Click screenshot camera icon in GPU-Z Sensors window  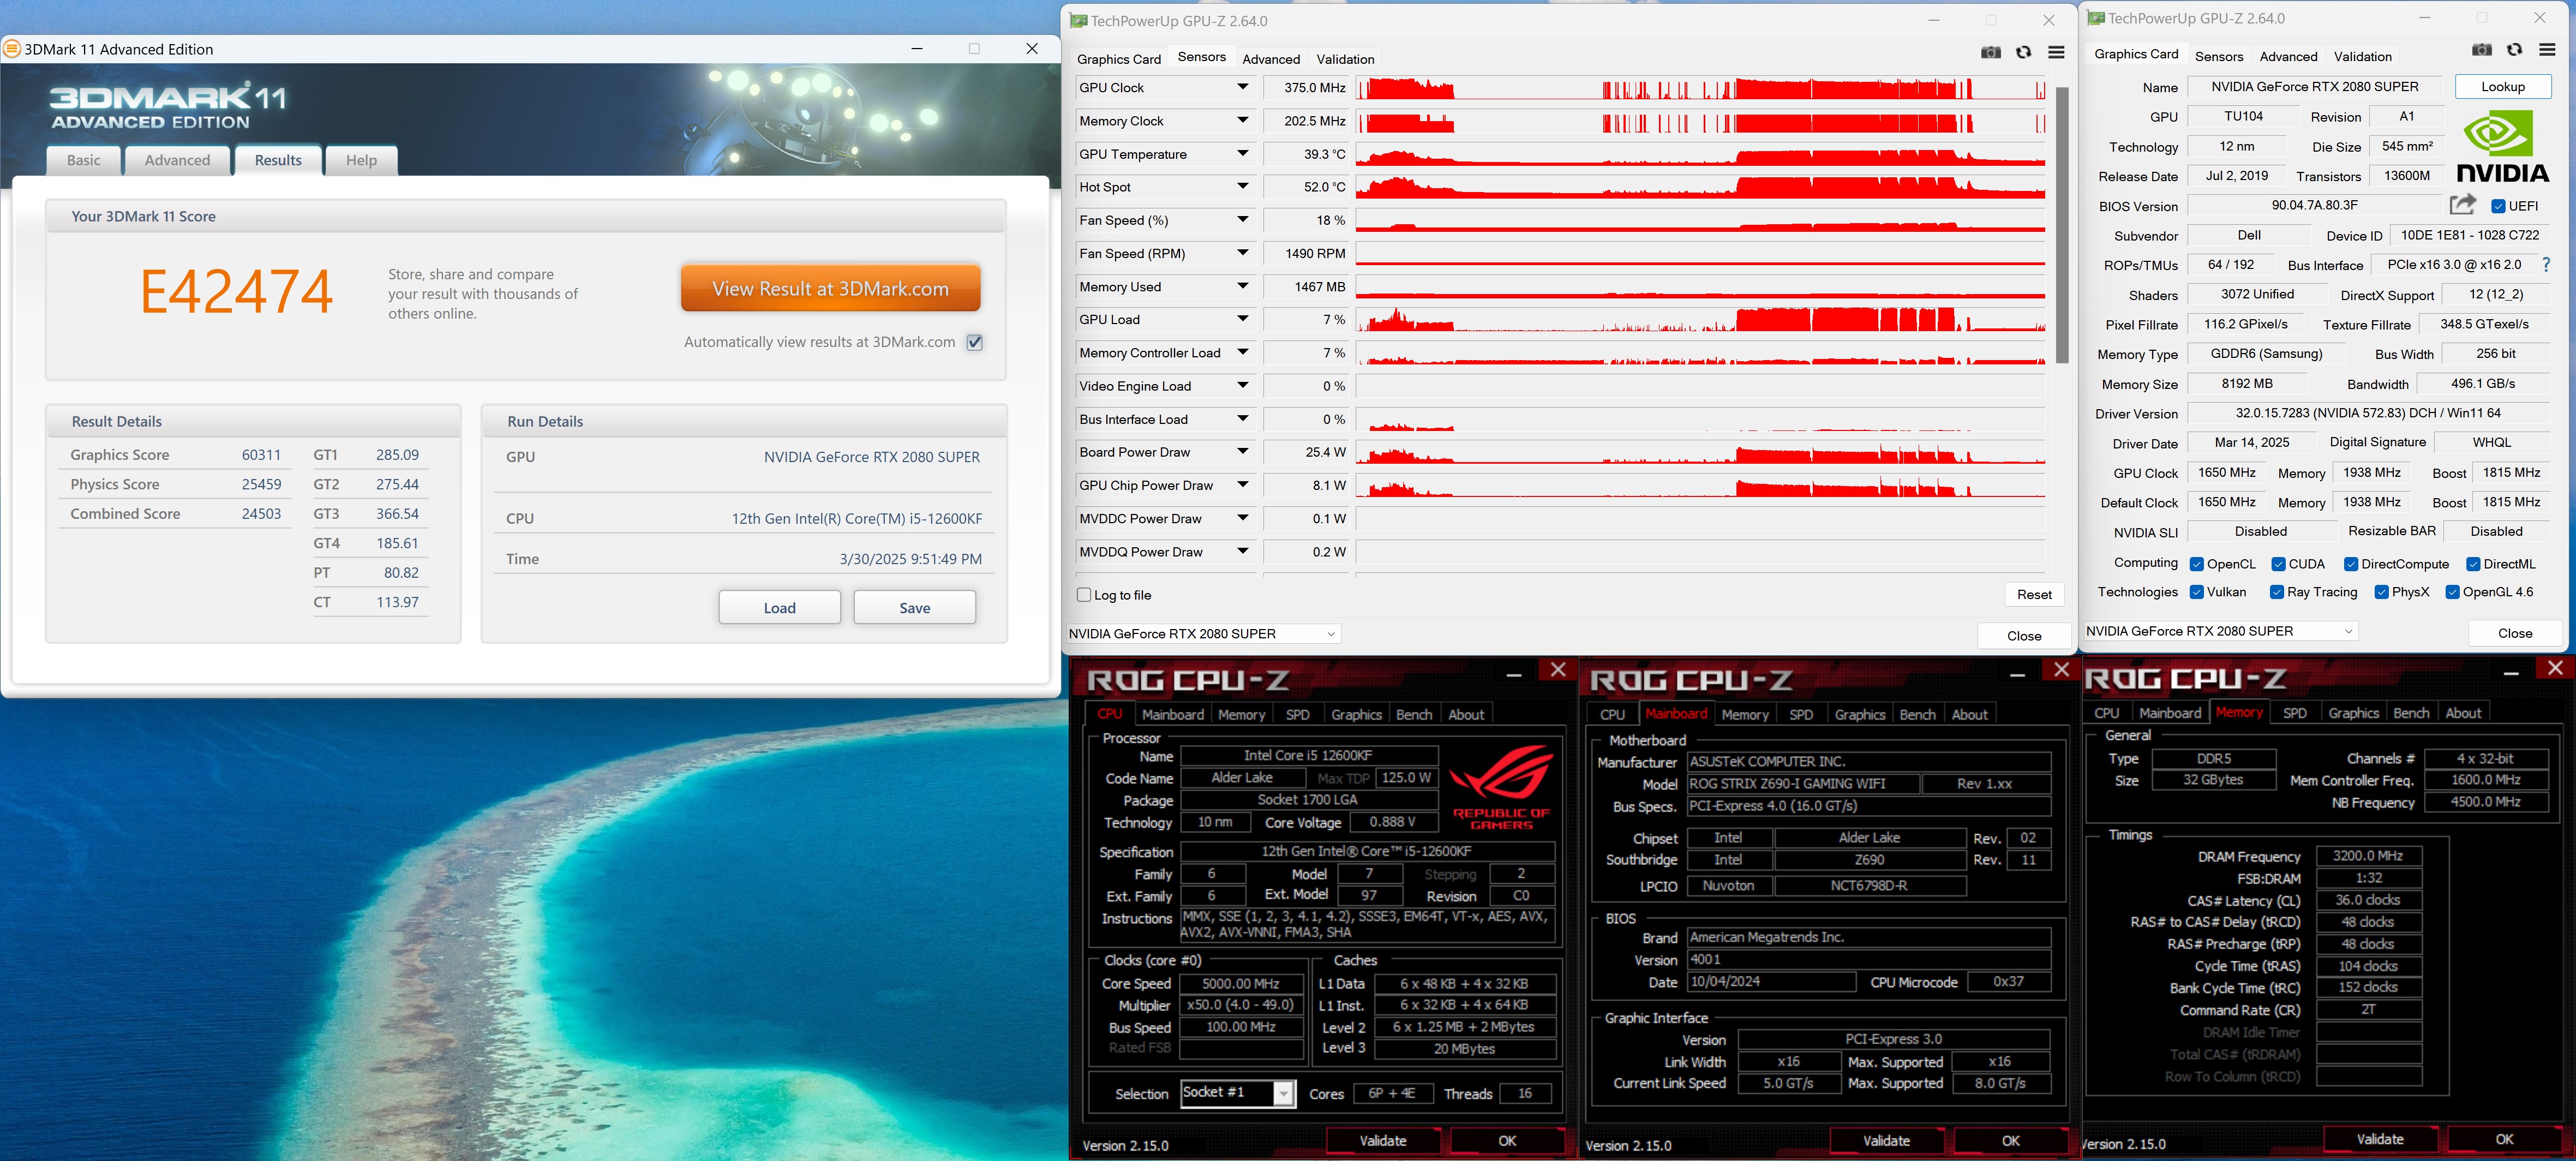point(1990,53)
